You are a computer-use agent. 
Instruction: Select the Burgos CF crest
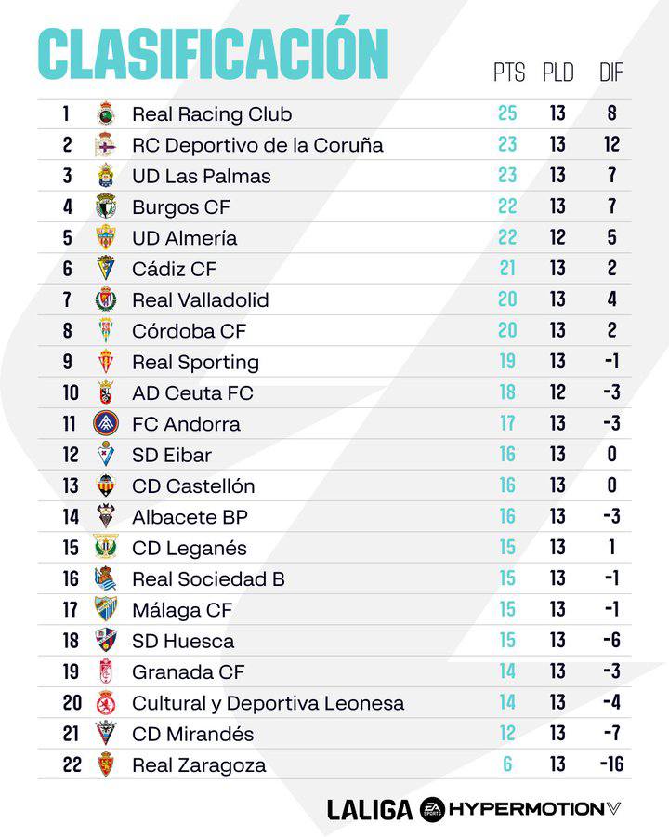pos(106,206)
